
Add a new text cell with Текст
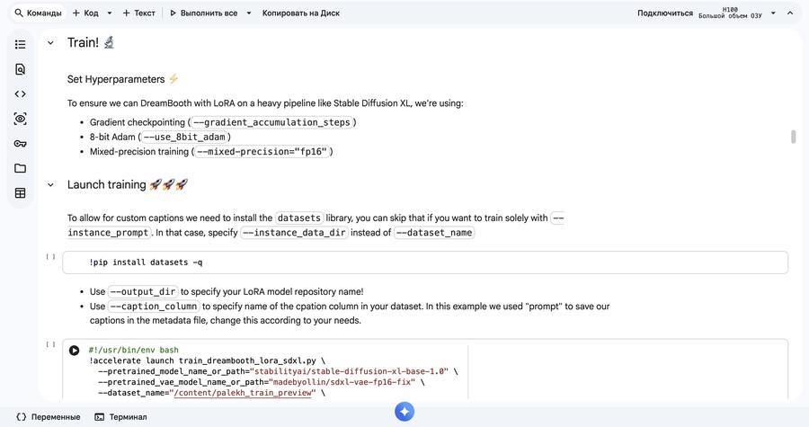click(138, 13)
